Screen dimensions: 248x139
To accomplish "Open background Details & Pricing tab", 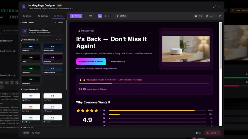I will 11,31.
